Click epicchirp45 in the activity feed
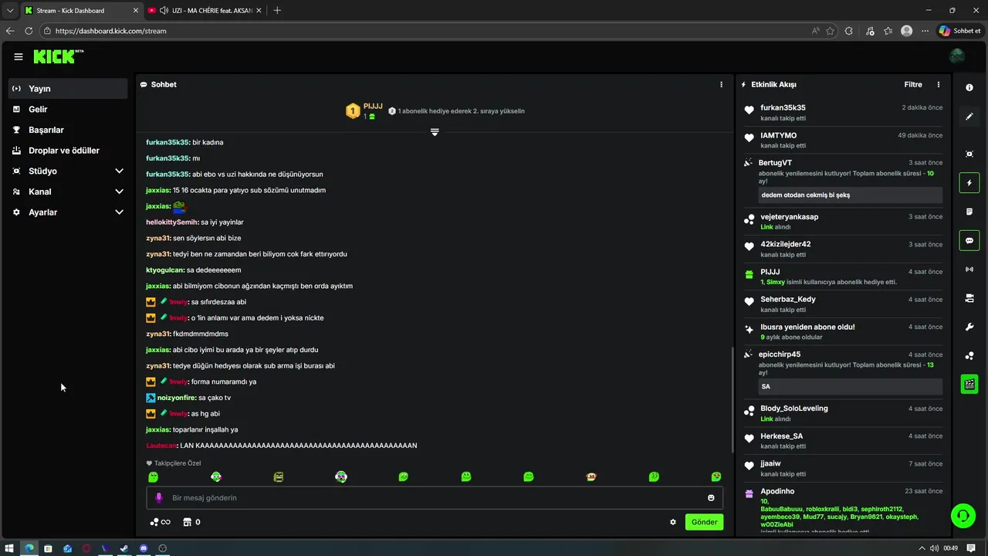Image resolution: width=988 pixels, height=556 pixels. pyautogui.click(x=780, y=354)
